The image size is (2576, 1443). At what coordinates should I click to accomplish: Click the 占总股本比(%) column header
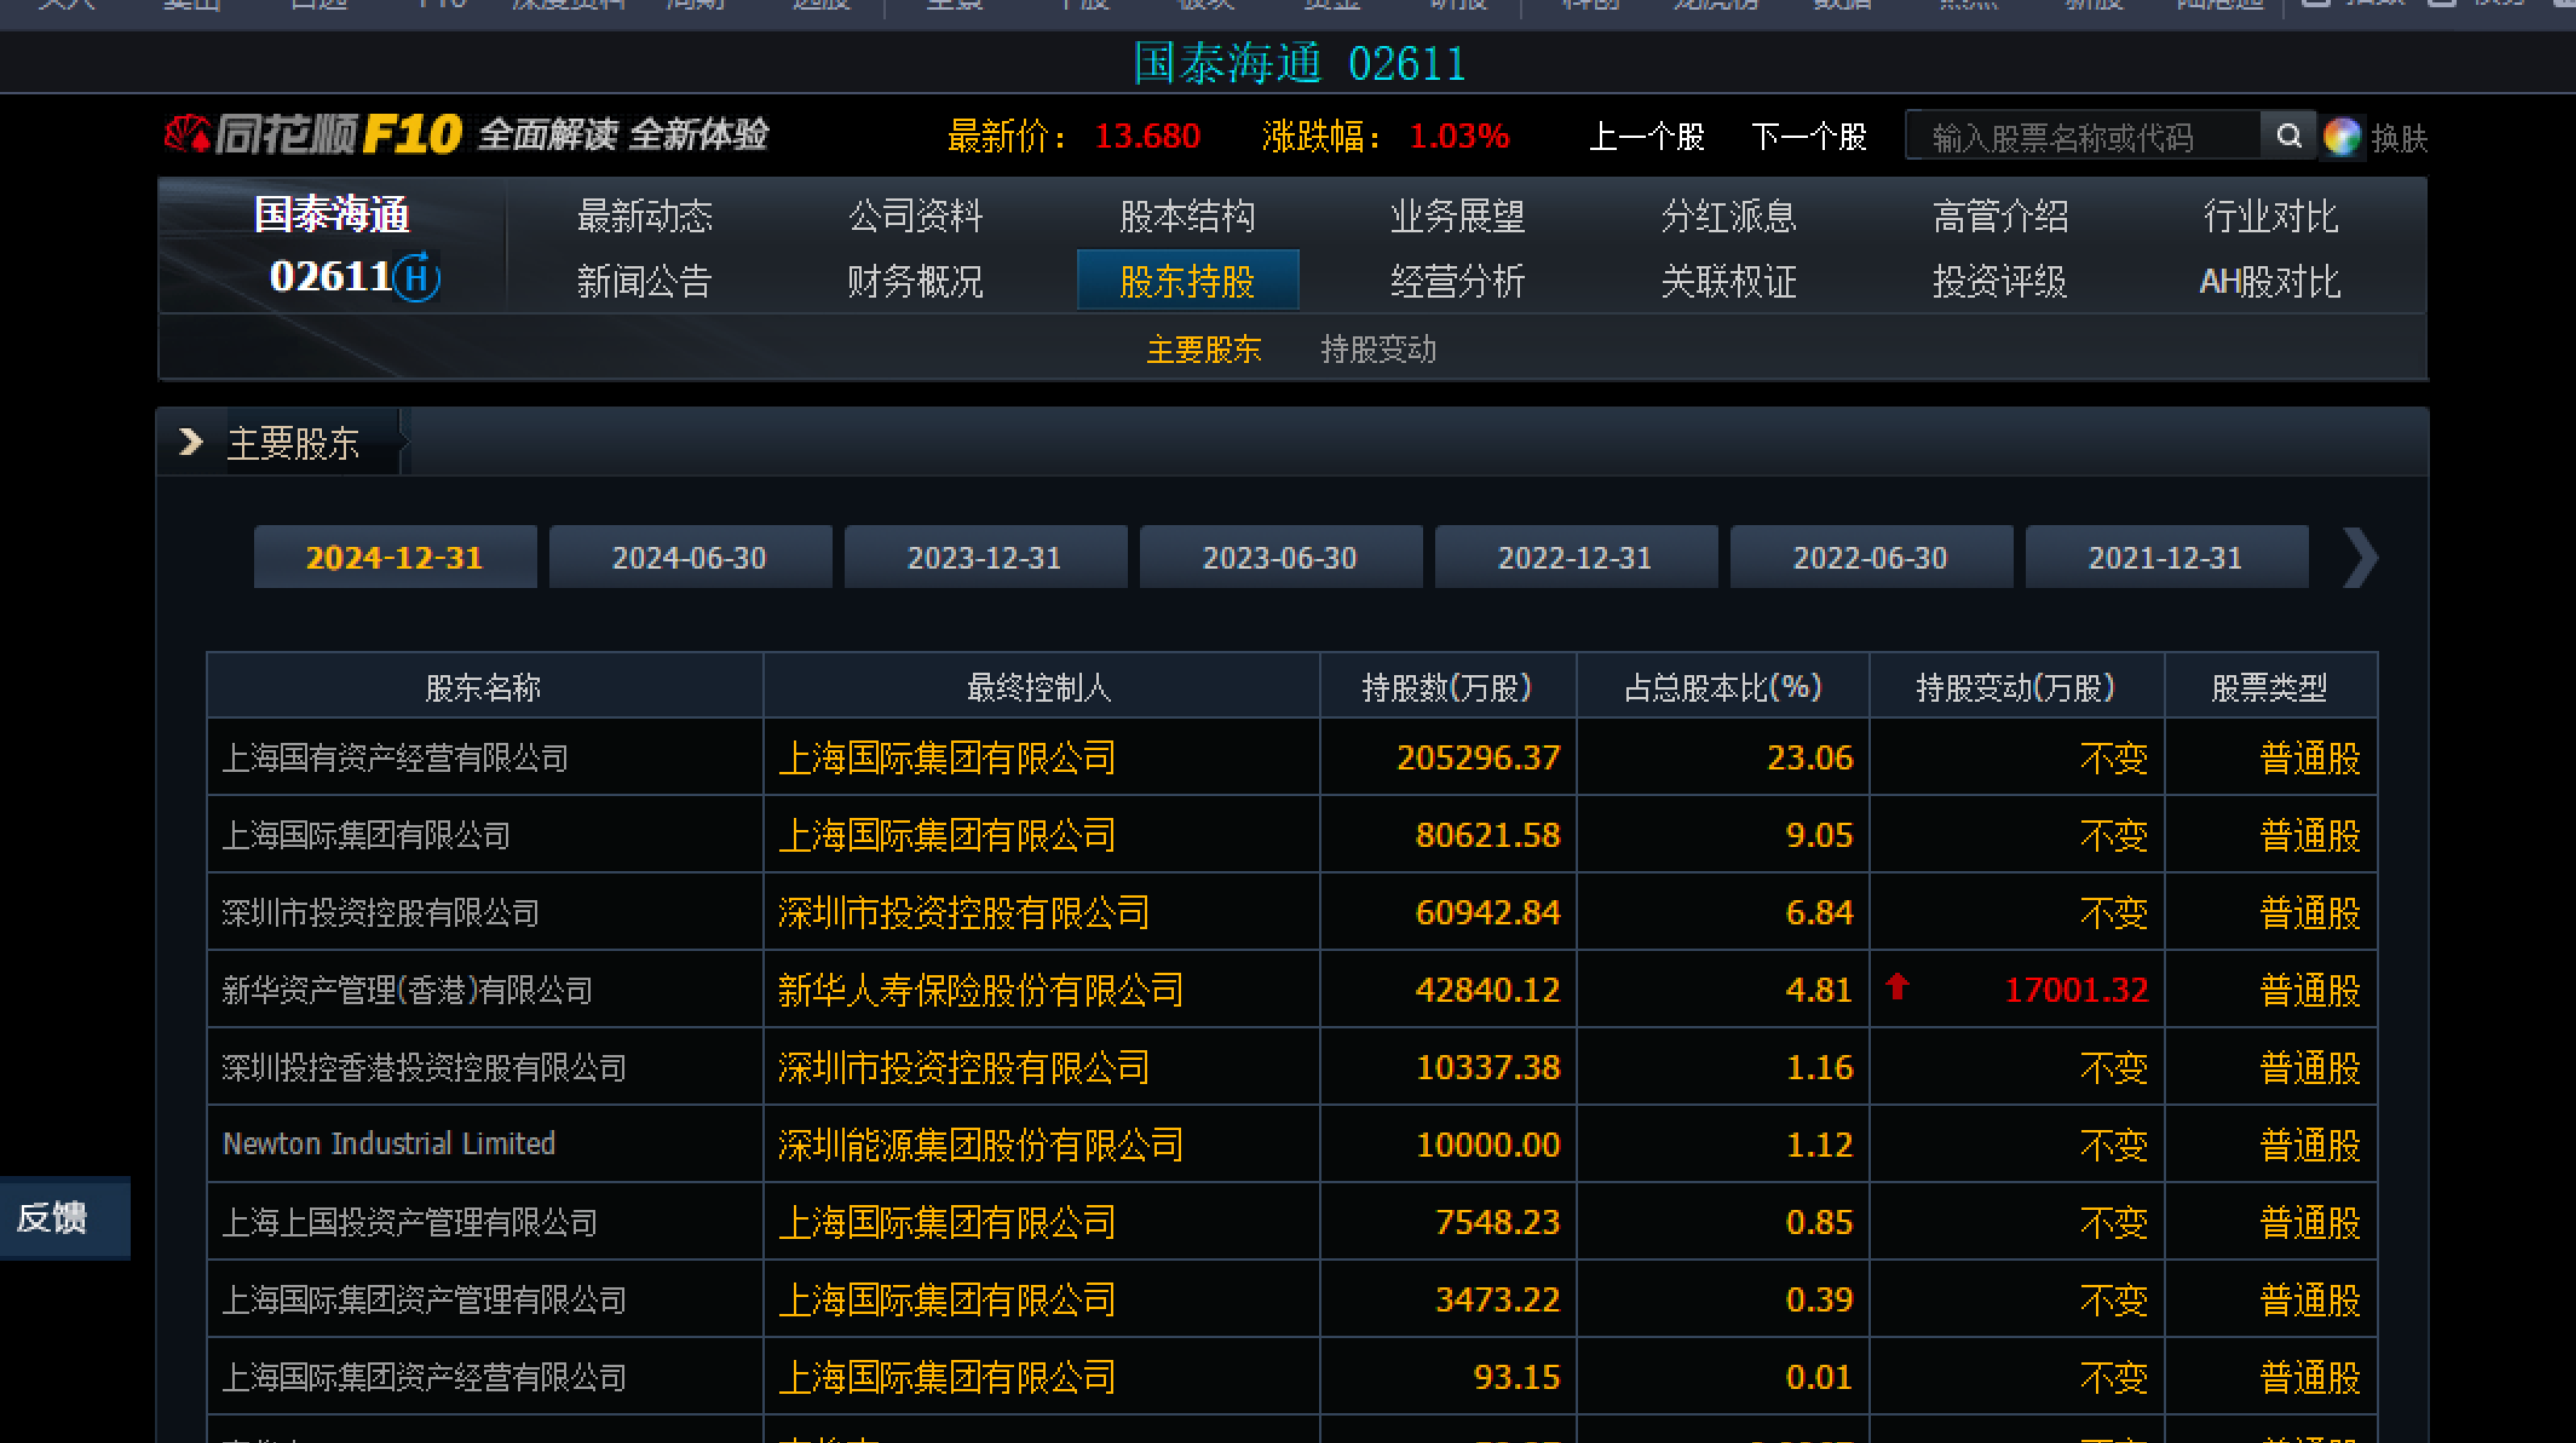[1722, 687]
